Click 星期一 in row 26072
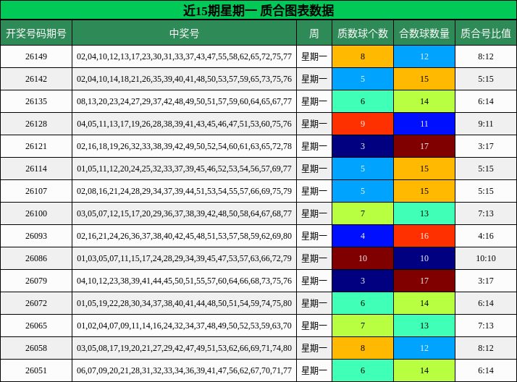The image size is (517, 382). pos(314,302)
